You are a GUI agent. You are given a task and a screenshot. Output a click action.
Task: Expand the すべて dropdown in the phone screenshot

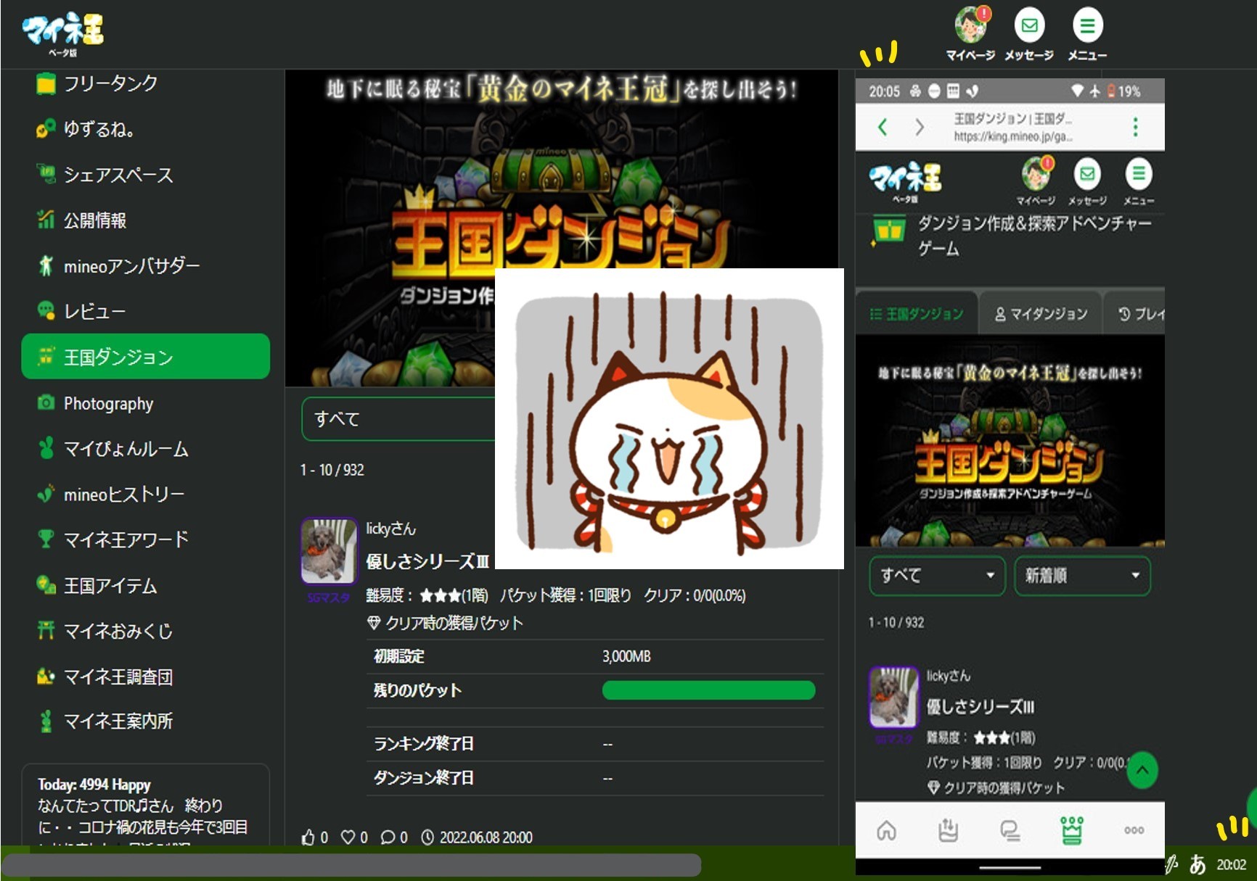[937, 576]
